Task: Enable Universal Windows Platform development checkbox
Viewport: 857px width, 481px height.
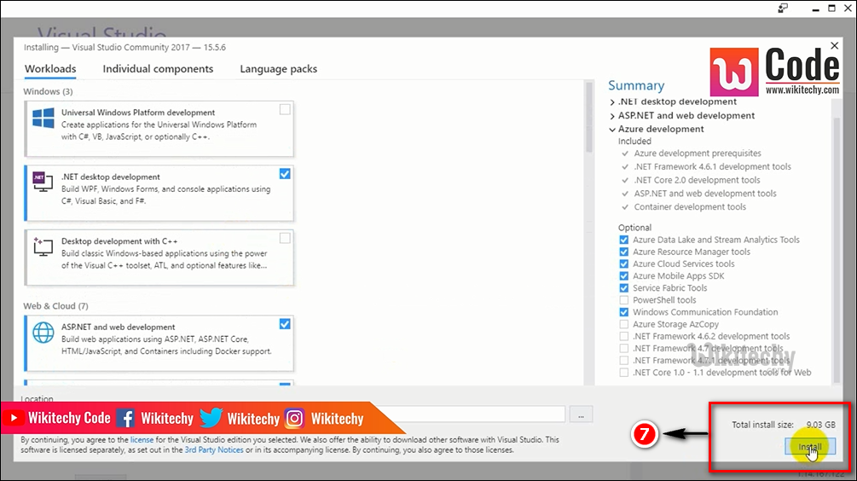Action: tap(285, 109)
